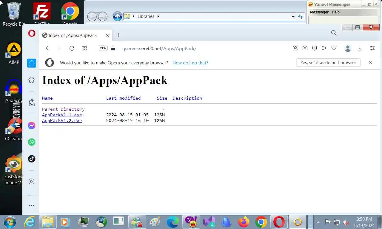Screen dimensions: 382x229
Task: Open Messenger menu in Yahoo! Messenger
Action: point(319,12)
